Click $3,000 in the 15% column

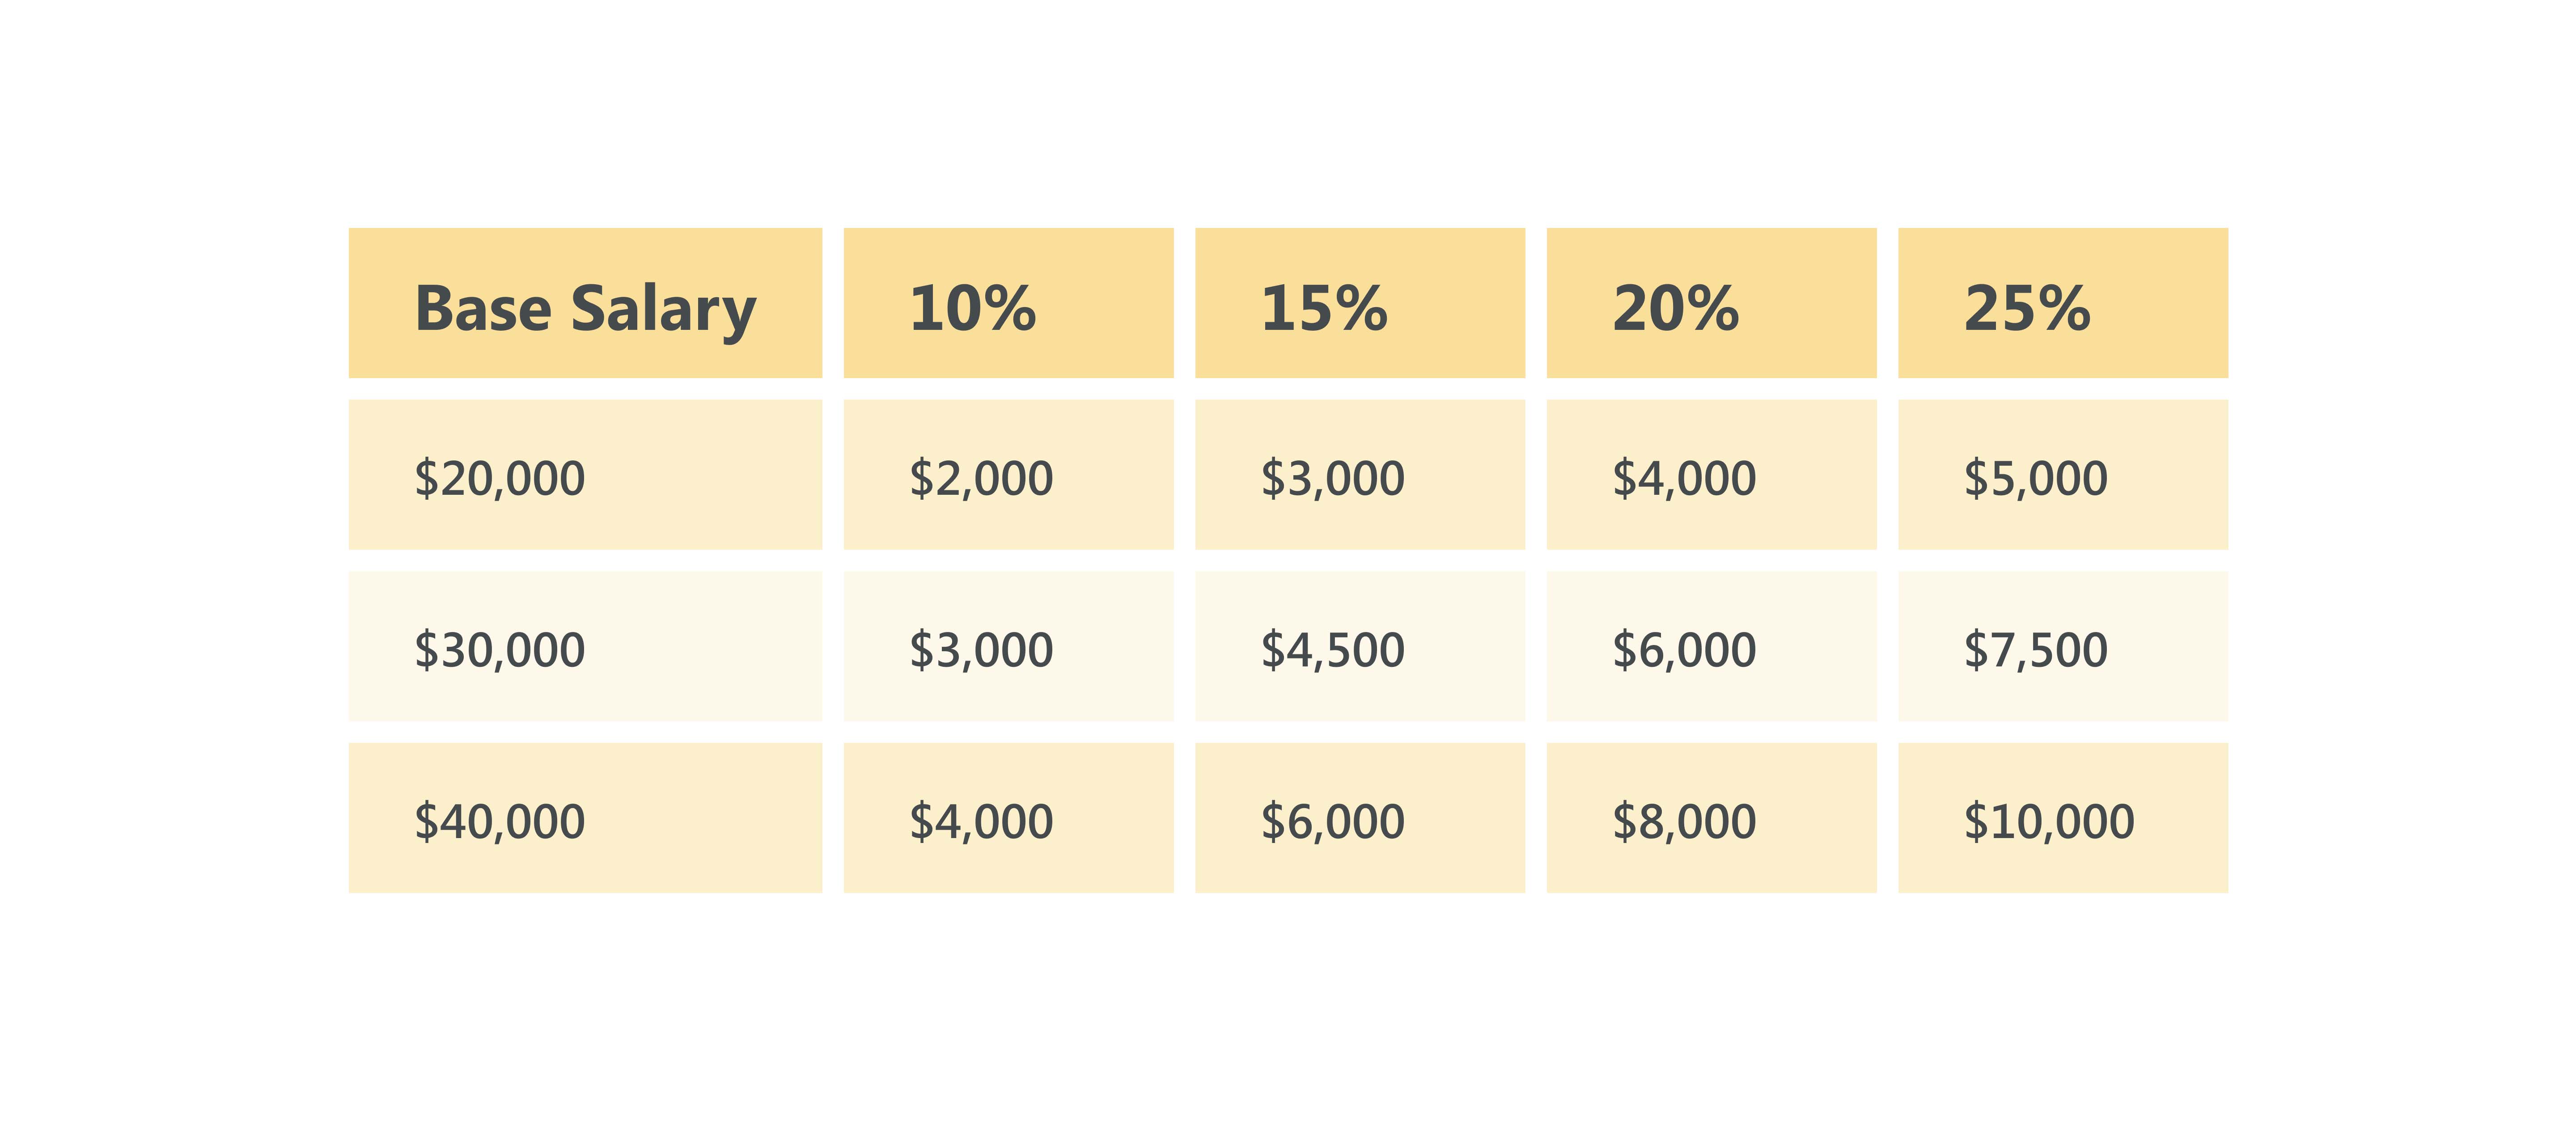(1359, 476)
